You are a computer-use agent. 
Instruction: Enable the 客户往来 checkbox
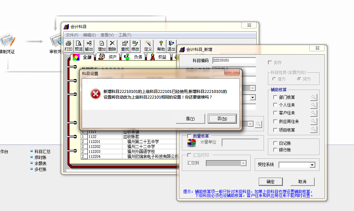pyautogui.click(x=275, y=113)
